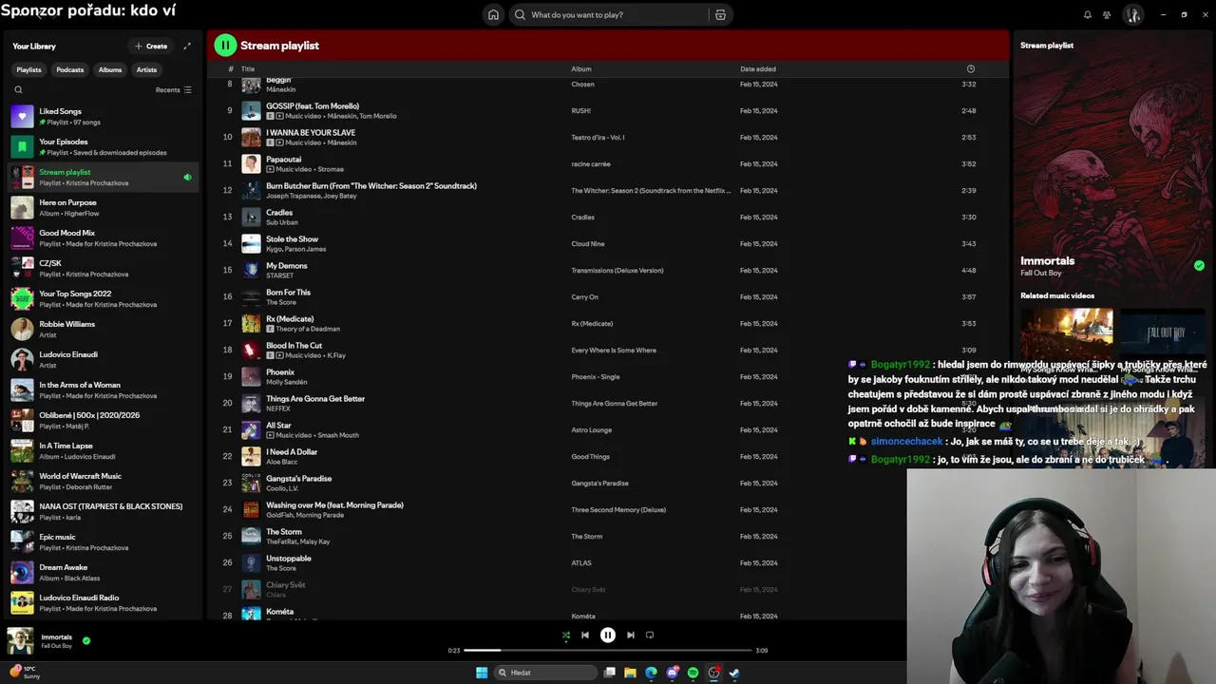Viewport: 1216px width, 684px height.
Task: Open Your Episodes in the library
Action: pyautogui.click(x=104, y=146)
